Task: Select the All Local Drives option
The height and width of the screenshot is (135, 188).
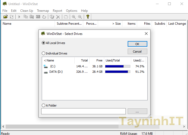Action: (x=44, y=43)
